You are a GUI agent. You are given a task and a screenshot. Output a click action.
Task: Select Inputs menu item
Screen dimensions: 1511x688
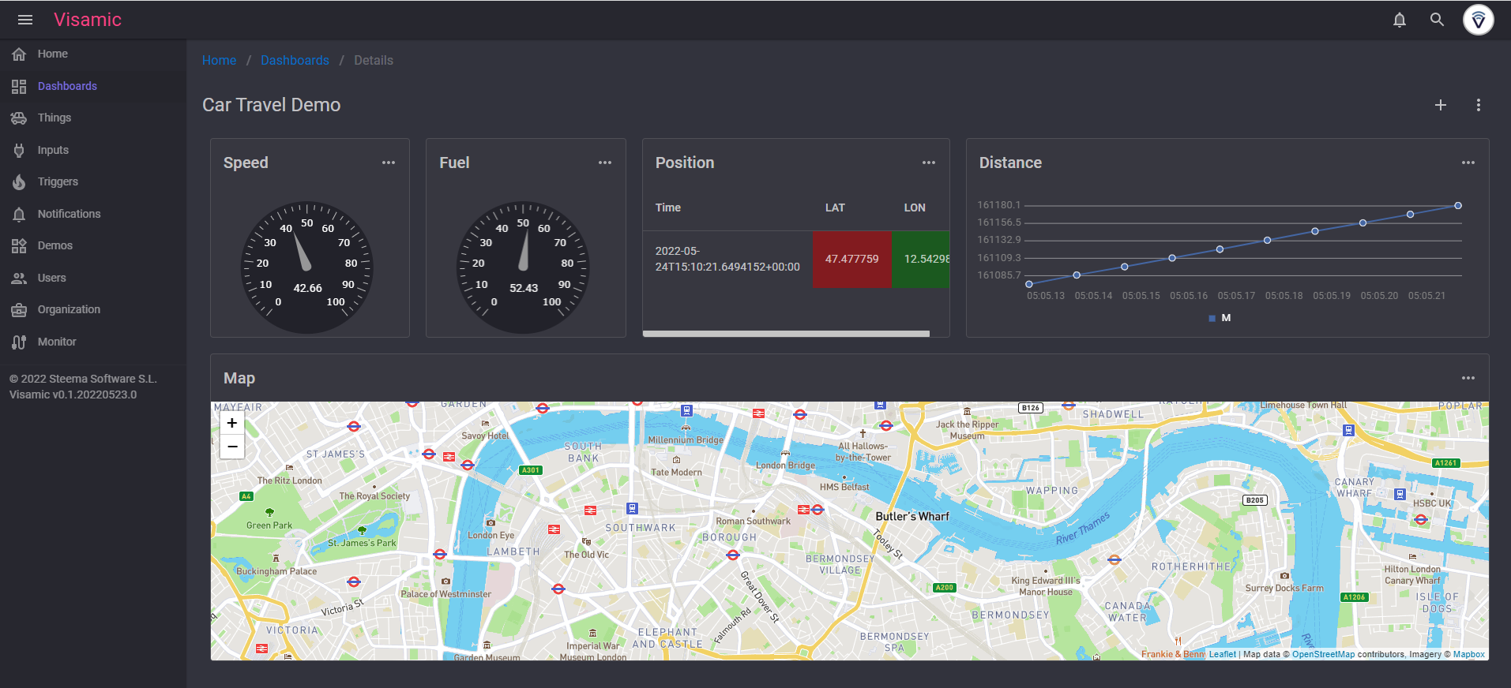tap(53, 150)
